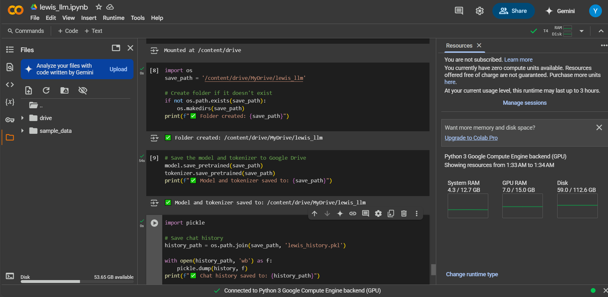The height and width of the screenshot is (297, 608).
Task: Open the Runtime menu
Action: coord(113,18)
